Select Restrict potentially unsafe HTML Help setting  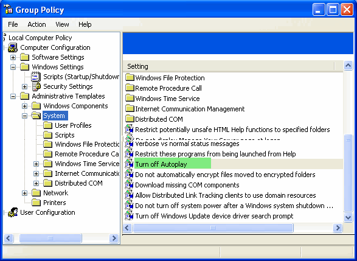click(232, 130)
